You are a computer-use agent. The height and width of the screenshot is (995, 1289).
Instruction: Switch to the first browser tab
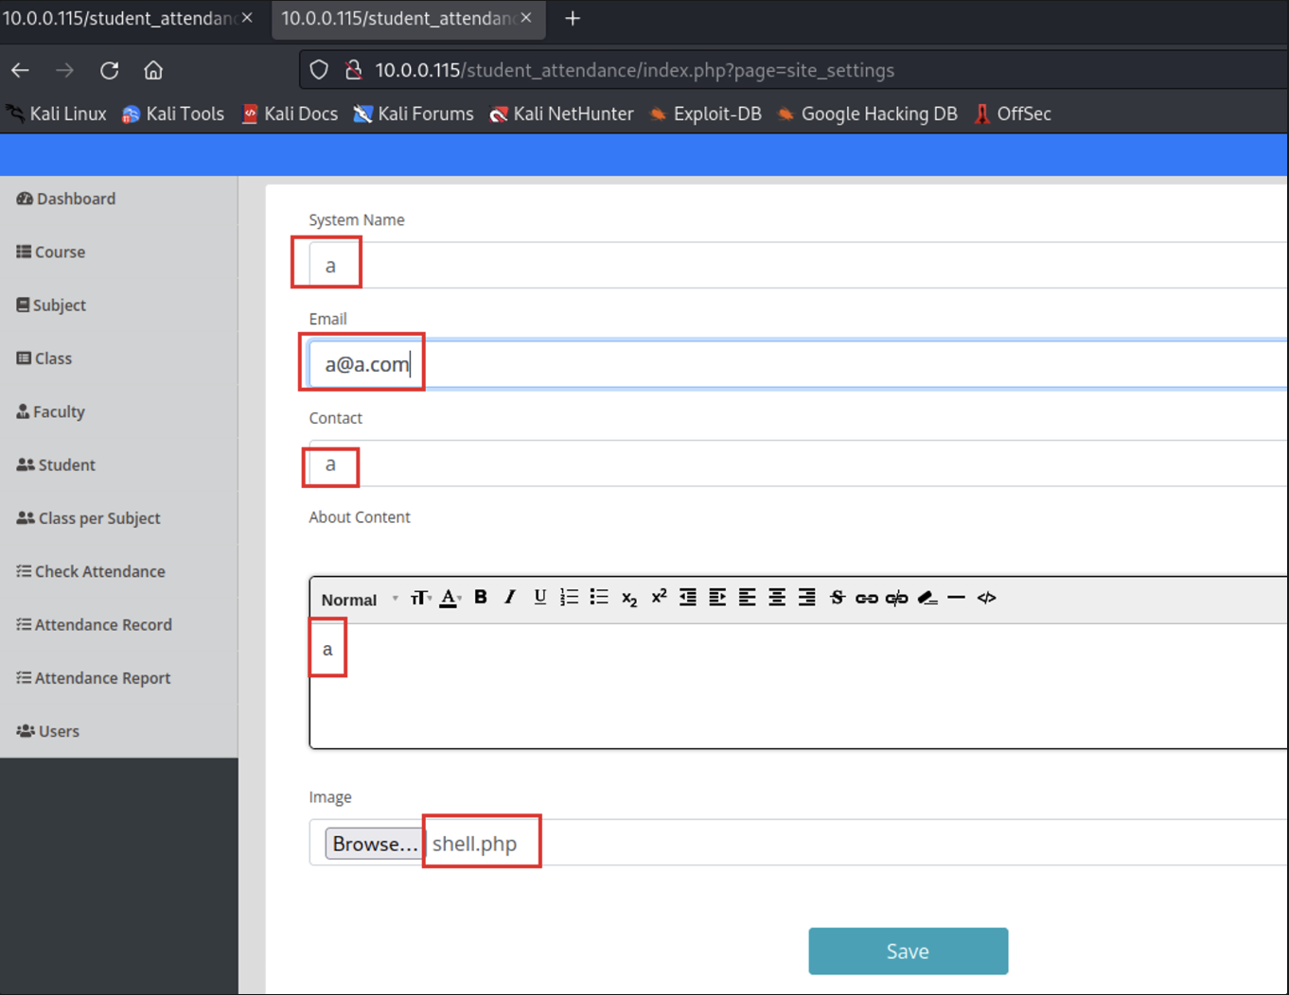coord(119,19)
